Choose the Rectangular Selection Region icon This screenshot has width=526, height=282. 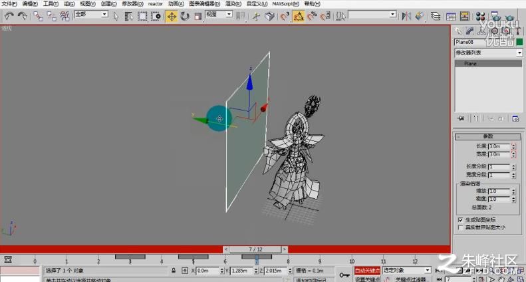tap(142, 16)
